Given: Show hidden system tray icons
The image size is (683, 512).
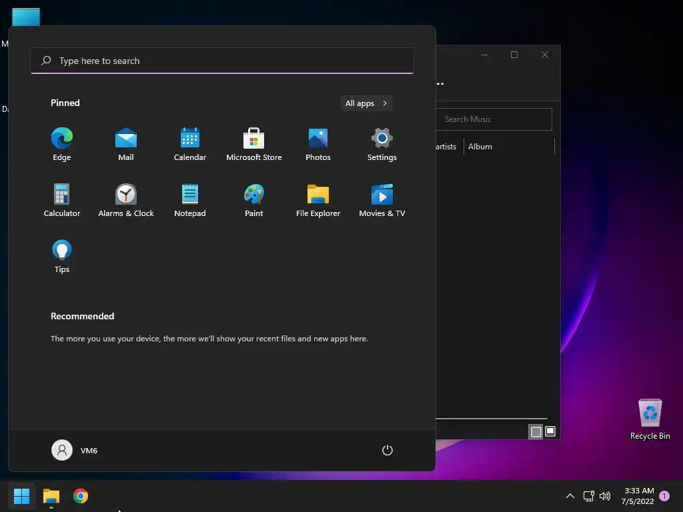Looking at the screenshot, I should click(570, 496).
